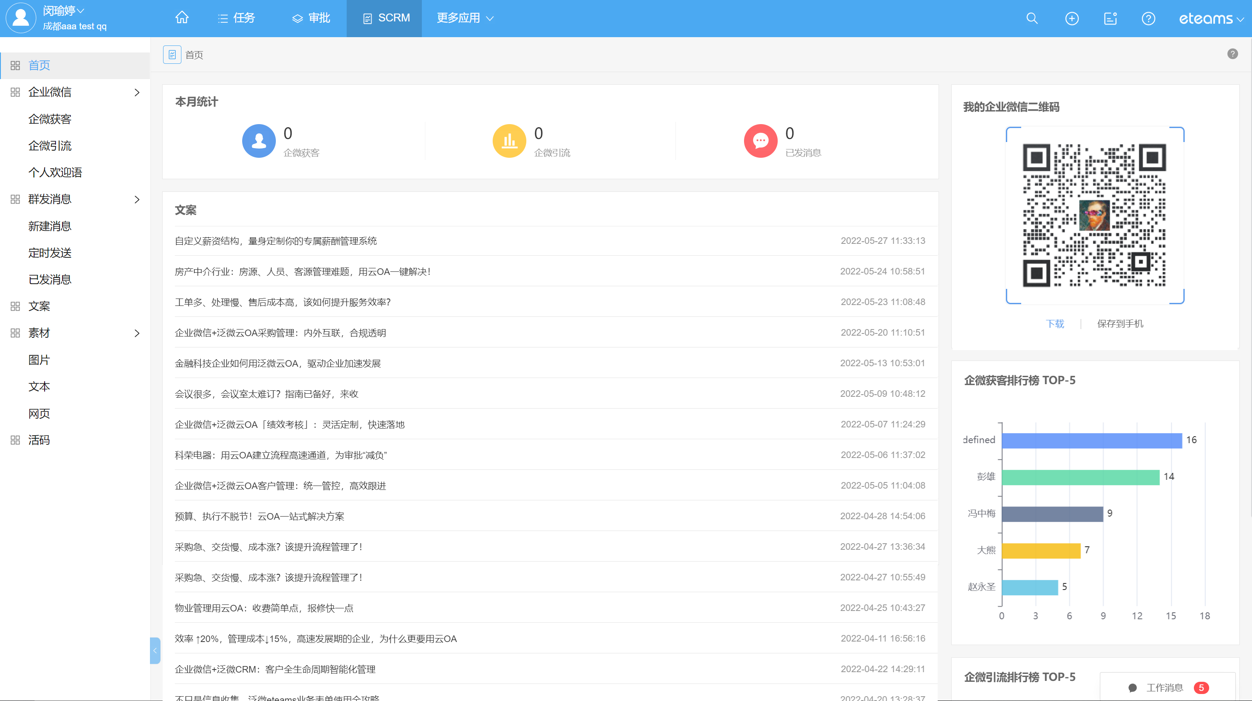Click the gray help icon beside breadcrumb
Screen dimensions: 1252x701
[1232, 54]
